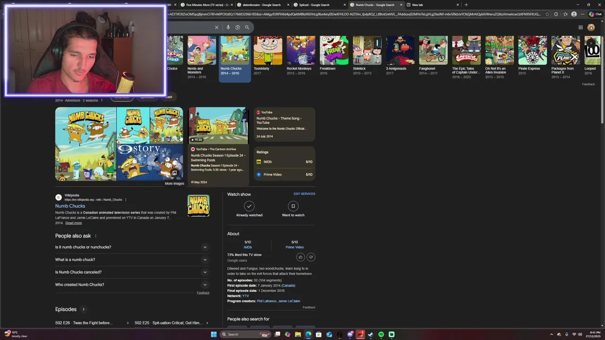Open Steam from taskbar
This screenshot has width=605, height=340.
click(x=371, y=334)
